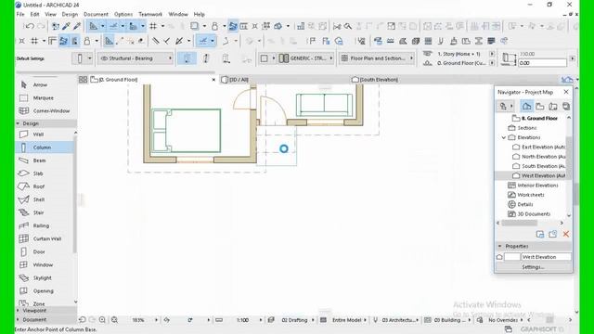The width and height of the screenshot is (594, 334).
Task: Choose the Roof tool
Action: (39, 186)
